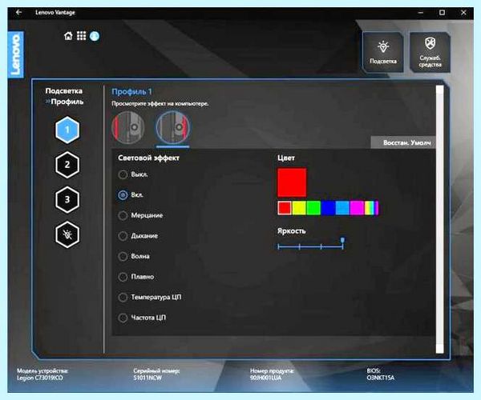
Task: Select lighting profile hexagon 2
Action: tap(67, 165)
